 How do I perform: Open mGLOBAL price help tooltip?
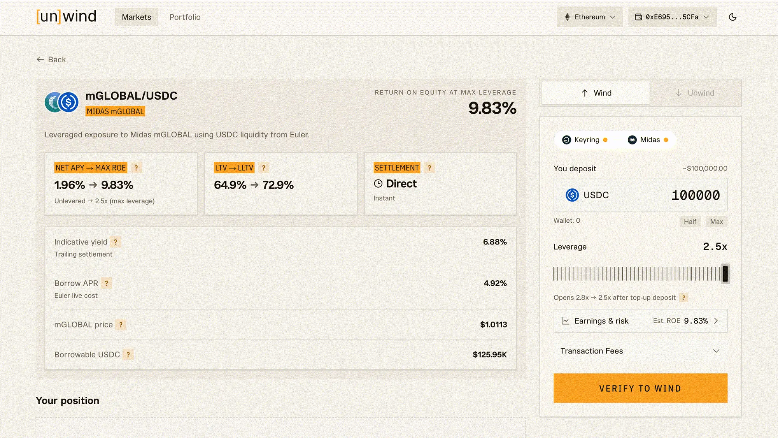point(121,325)
